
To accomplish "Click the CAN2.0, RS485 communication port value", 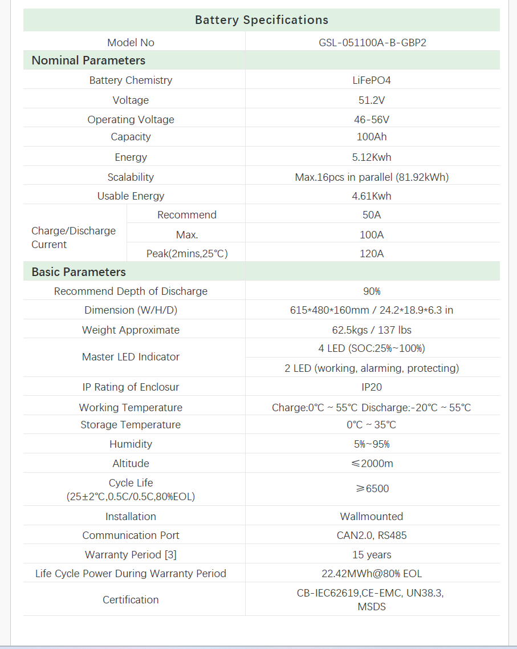I will pos(372,536).
